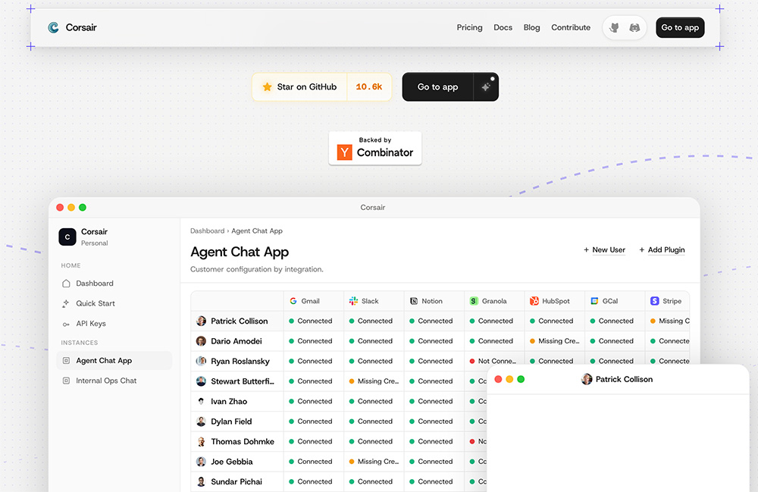
Task: Click Thomas Dohmke's Notion Connected status
Action: tap(431, 442)
